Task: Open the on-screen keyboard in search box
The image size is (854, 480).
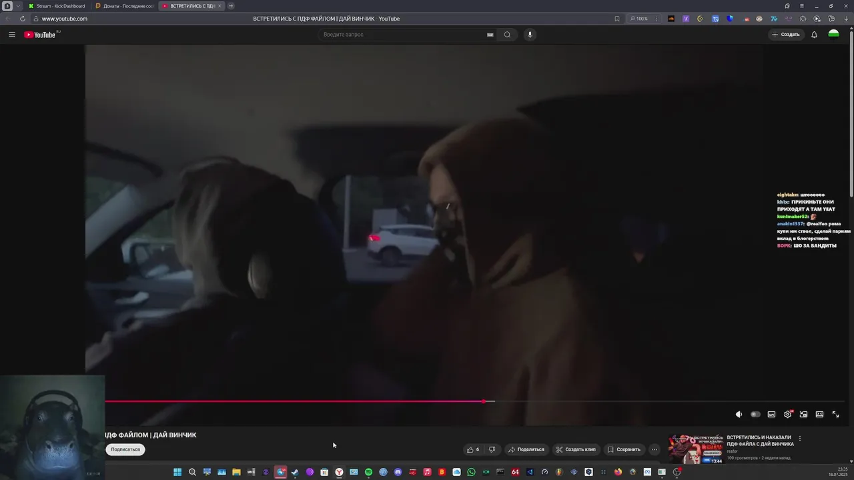Action: pos(490,35)
